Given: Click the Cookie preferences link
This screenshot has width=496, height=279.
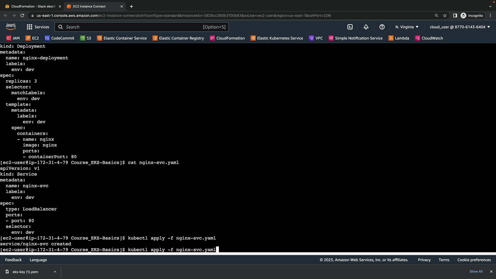Looking at the screenshot, I should (x=474, y=260).
